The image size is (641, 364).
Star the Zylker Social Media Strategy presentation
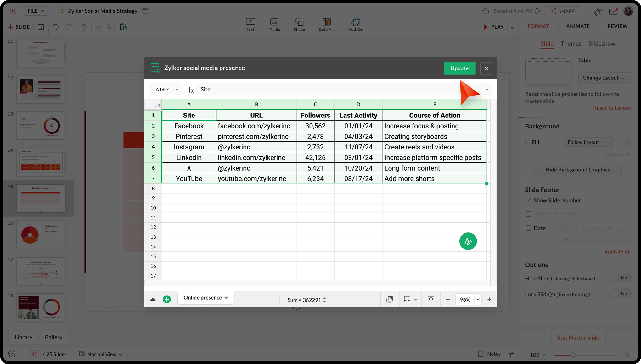coord(60,11)
